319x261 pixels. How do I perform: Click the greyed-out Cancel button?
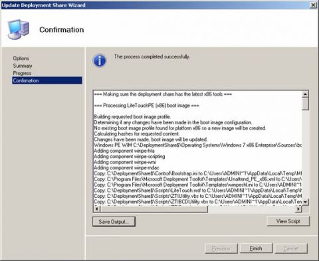point(291,248)
